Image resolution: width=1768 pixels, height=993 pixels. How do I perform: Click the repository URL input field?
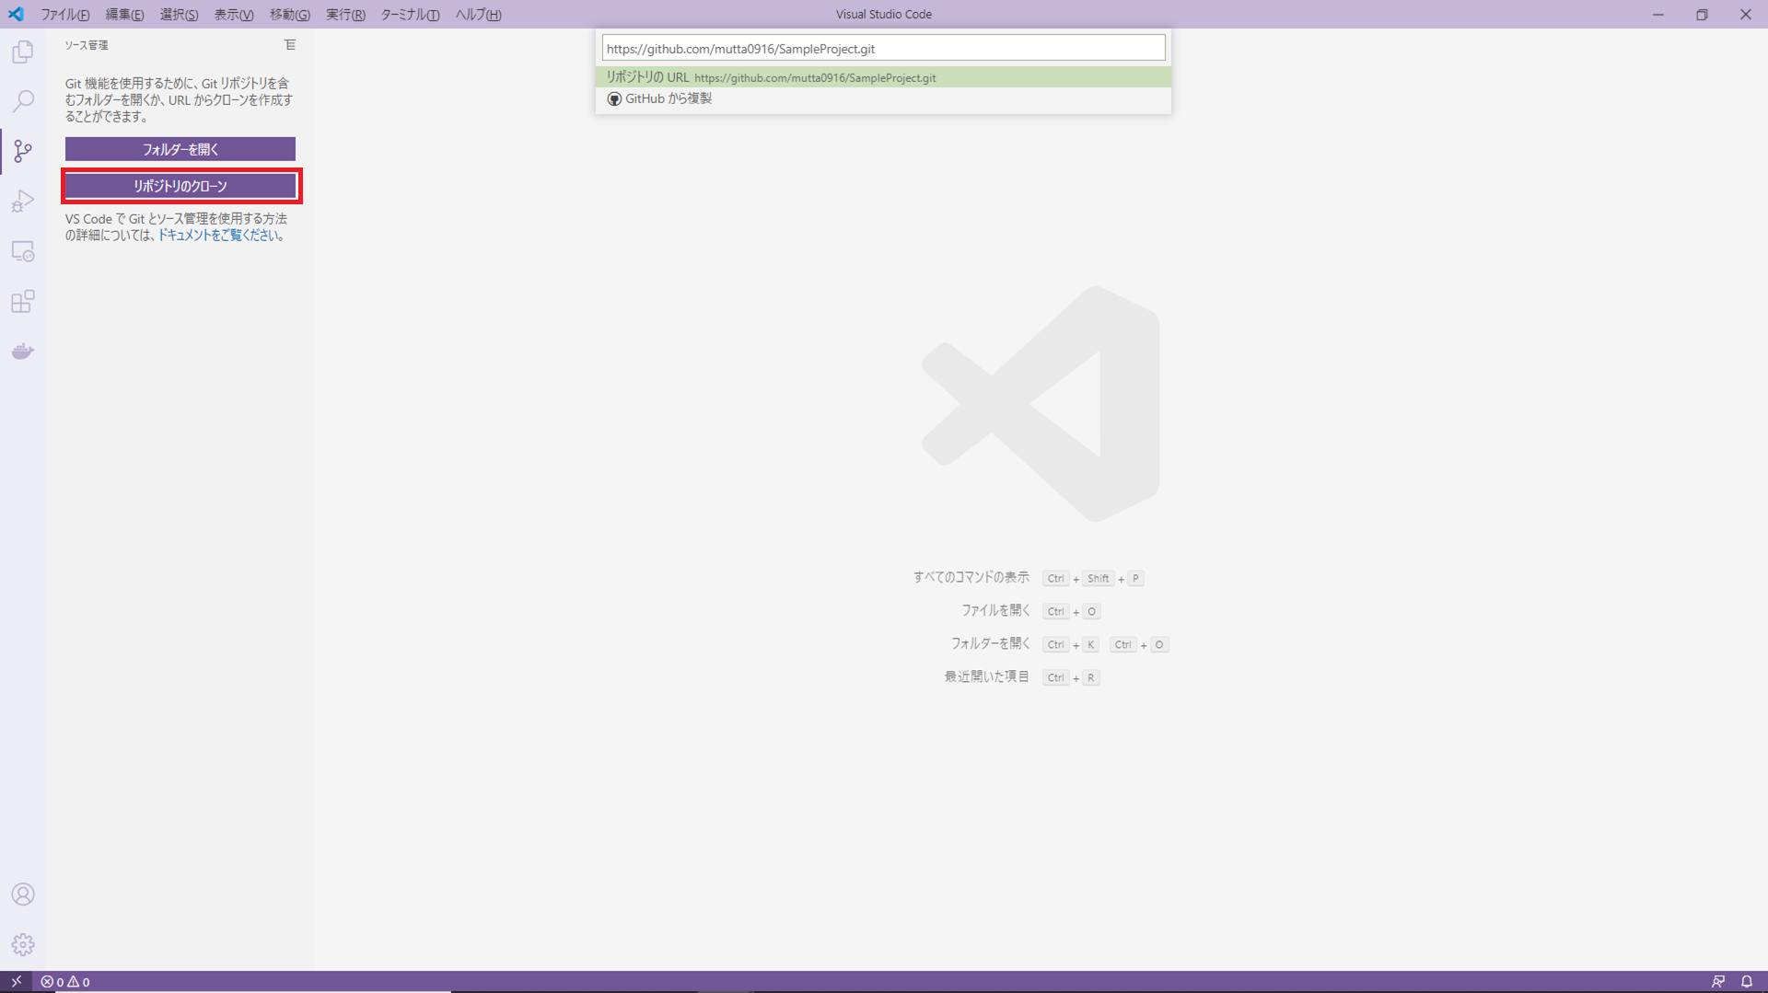[883, 48]
